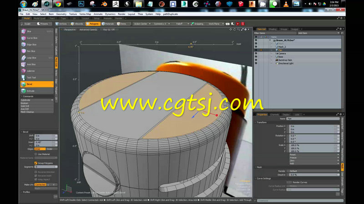The width and height of the screenshot is (364, 204).
Task: Switch to Materials selection mode
Action: 108,24
